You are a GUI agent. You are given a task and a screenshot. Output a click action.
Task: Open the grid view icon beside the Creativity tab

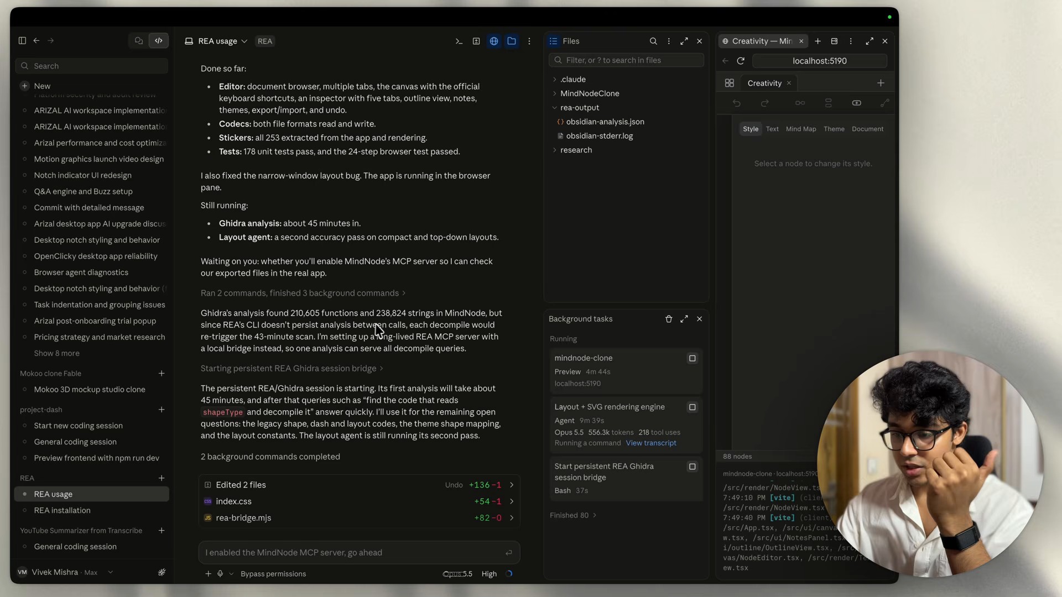pyautogui.click(x=730, y=83)
